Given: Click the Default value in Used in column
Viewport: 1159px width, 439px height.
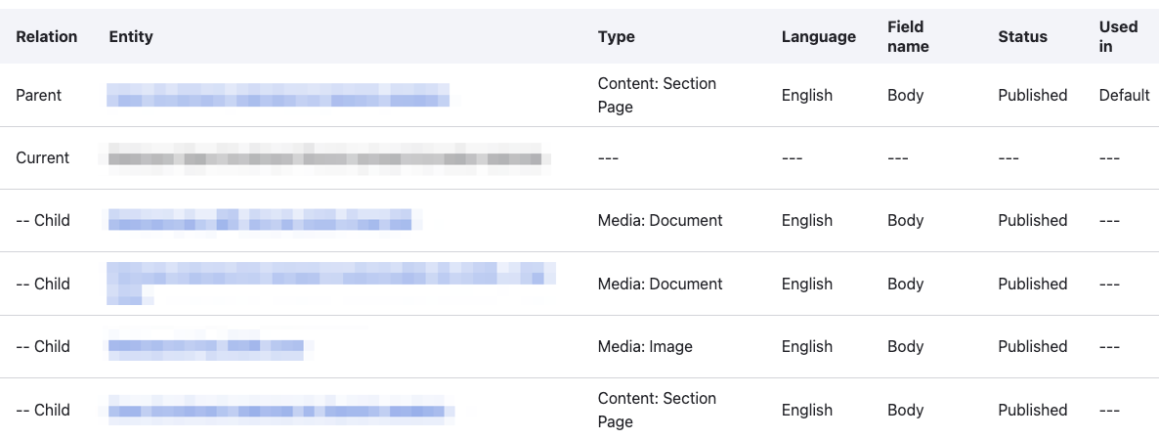Looking at the screenshot, I should (1124, 95).
